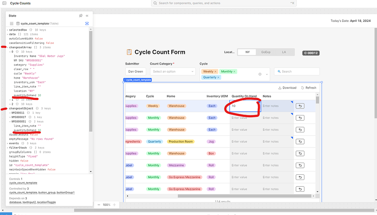Click the table horizontal scrollbar
The image size is (377, 215).
coord(245,196)
